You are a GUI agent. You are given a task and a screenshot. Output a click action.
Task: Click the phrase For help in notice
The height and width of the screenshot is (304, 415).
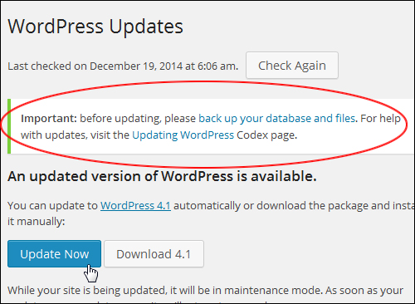[381, 119]
